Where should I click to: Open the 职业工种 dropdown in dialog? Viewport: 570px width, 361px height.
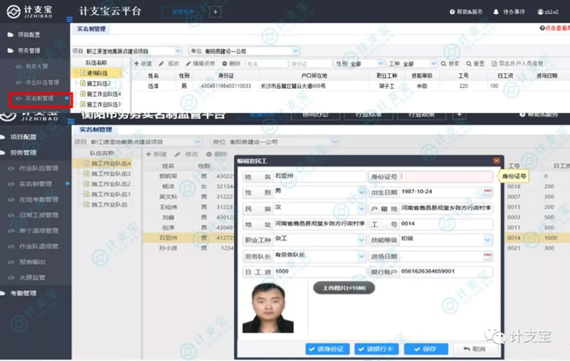[x=362, y=240]
